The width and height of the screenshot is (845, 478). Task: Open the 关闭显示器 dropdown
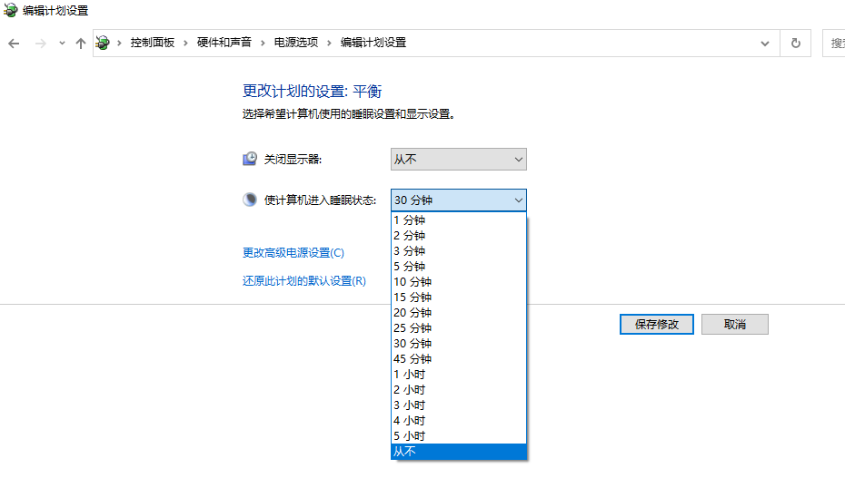point(459,159)
